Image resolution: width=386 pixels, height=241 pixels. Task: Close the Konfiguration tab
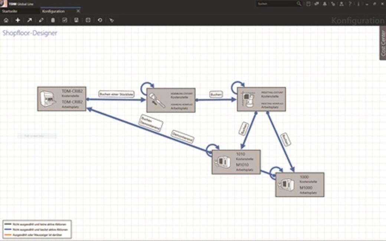pos(78,11)
